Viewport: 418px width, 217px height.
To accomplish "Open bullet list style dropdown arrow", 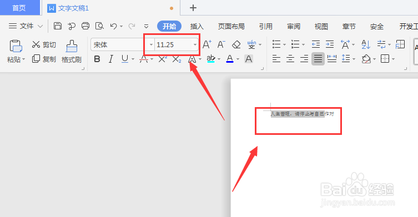I will pyautogui.click(x=284, y=44).
